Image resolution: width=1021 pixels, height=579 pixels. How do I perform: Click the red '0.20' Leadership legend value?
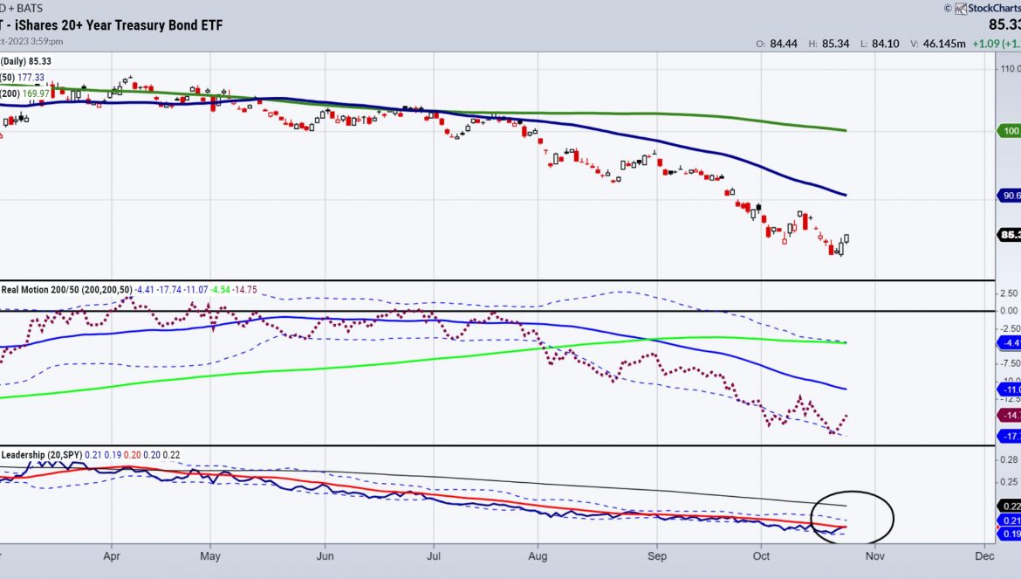[x=132, y=455]
